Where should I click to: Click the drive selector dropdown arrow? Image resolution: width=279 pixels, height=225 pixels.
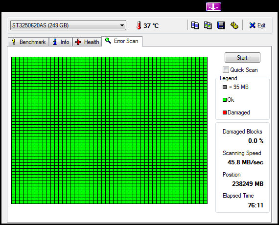(122, 25)
